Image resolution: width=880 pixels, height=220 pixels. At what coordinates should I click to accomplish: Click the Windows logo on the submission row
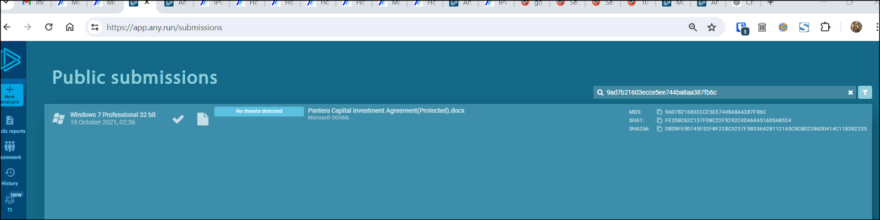coord(58,119)
